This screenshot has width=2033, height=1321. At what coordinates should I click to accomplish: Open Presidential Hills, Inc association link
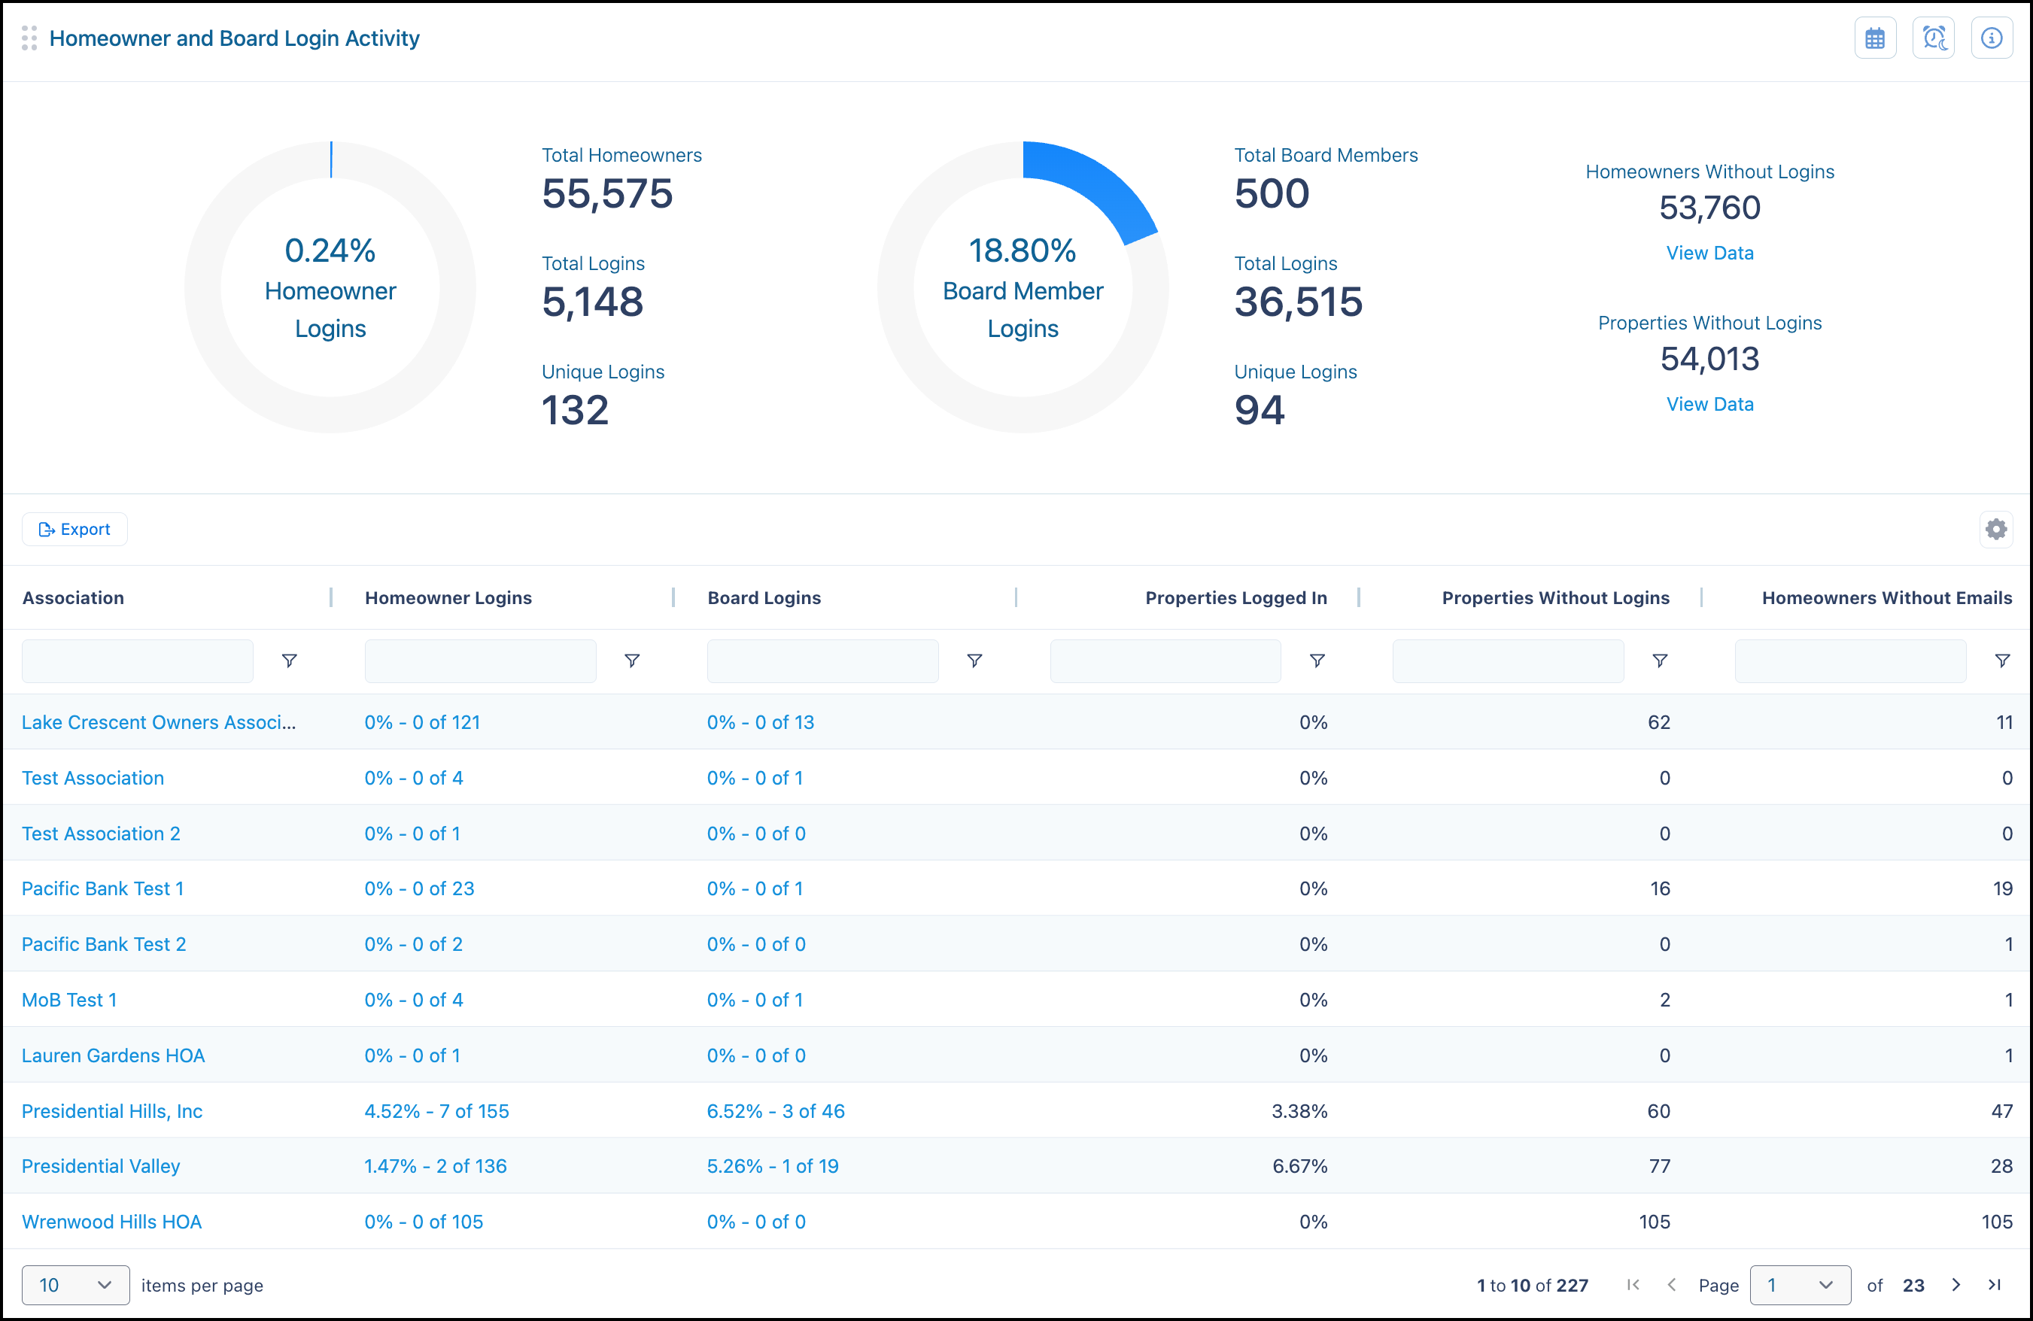point(112,1111)
